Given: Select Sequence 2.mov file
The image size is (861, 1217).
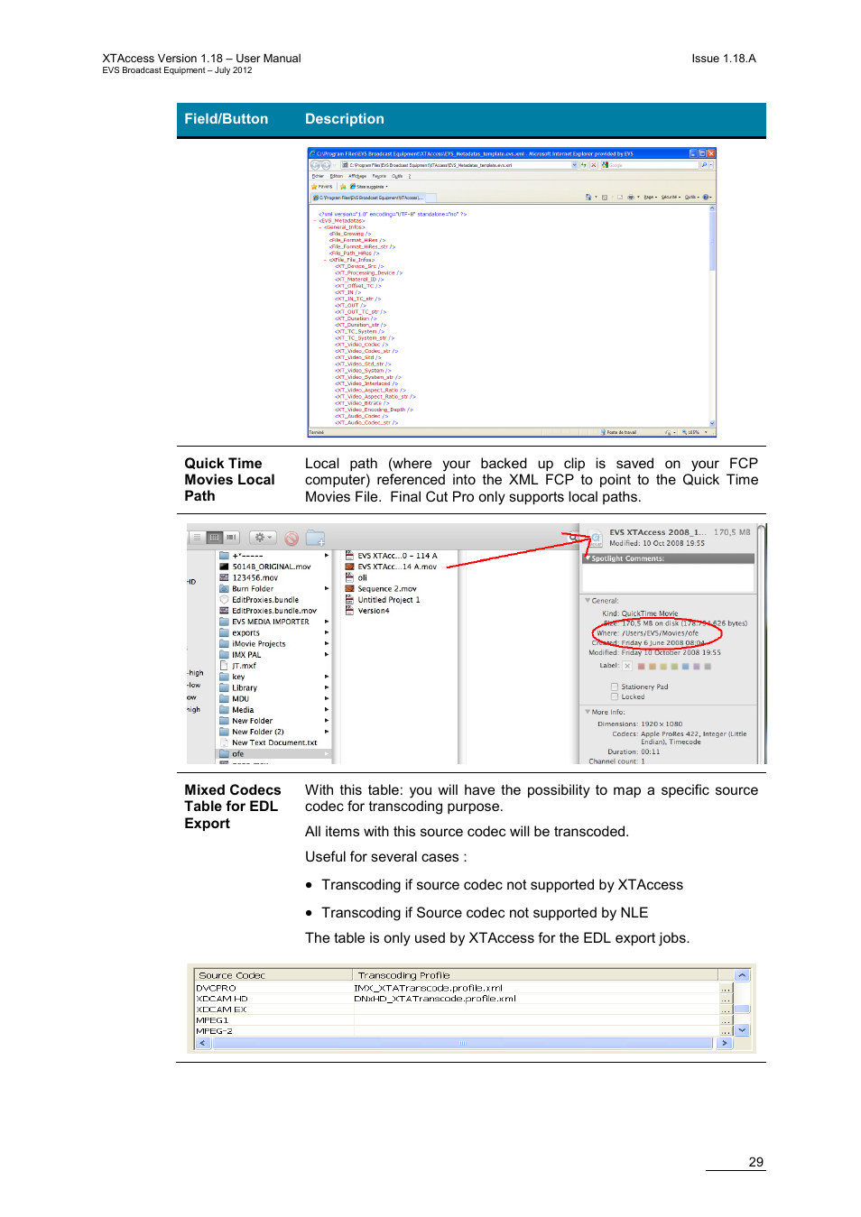Looking at the screenshot, I should tap(382, 589).
